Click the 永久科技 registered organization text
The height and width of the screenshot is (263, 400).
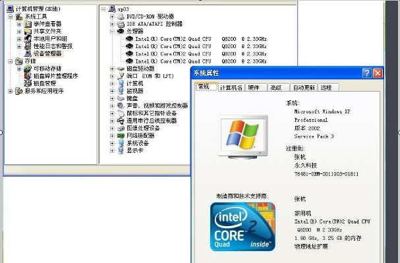coord(306,165)
